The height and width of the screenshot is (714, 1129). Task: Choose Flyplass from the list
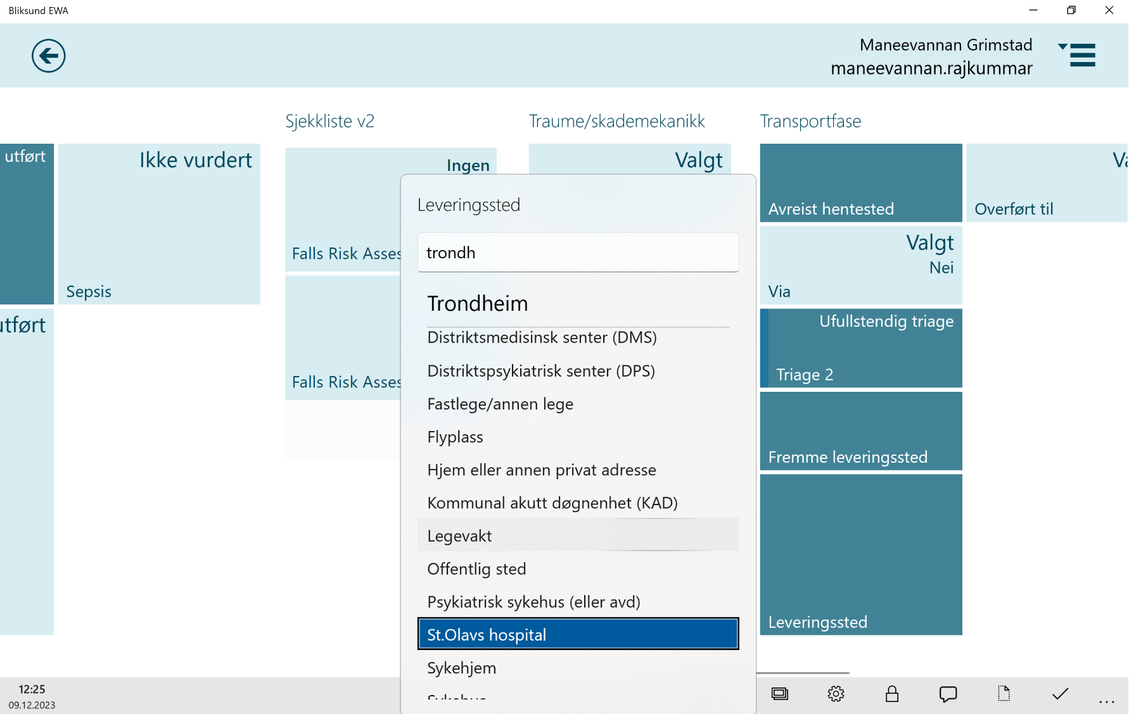pos(578,437)
